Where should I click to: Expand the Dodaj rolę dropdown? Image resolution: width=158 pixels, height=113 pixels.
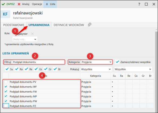coord(25,39)
